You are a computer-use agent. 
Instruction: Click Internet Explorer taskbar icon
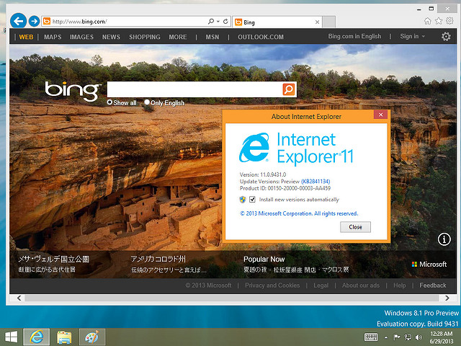point(37,337)
